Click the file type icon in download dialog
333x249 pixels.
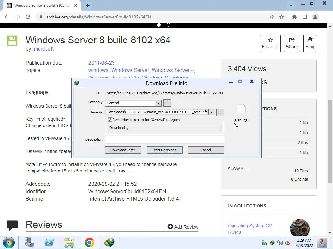242,109
